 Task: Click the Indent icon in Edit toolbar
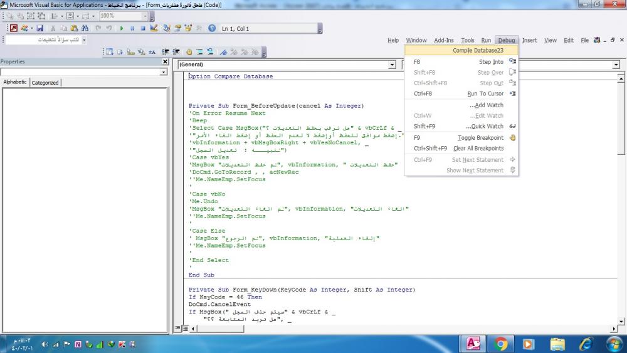[165, 52]
